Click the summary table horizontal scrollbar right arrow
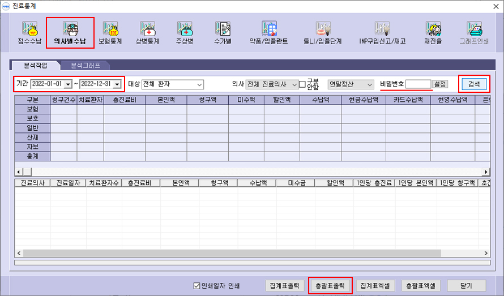Image resolution: width=504 pixels, height=296 pixels. 486,171
